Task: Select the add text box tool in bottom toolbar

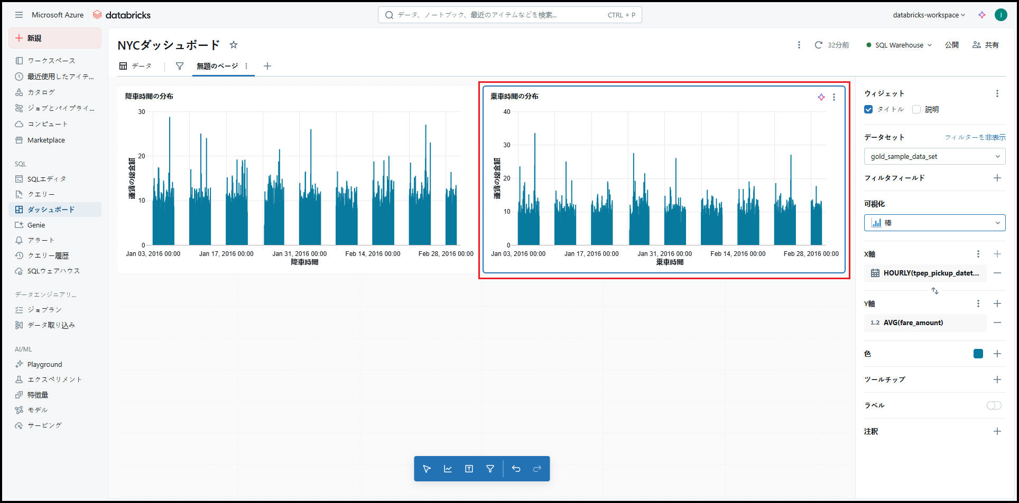Action: pos(469,469)
